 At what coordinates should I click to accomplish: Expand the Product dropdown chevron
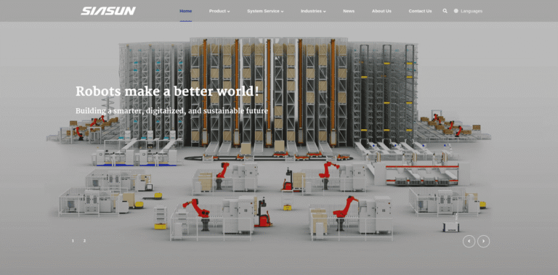coord(228,12)
